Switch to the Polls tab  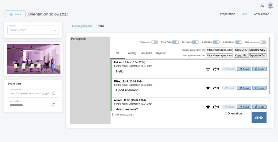click(101, 26)
